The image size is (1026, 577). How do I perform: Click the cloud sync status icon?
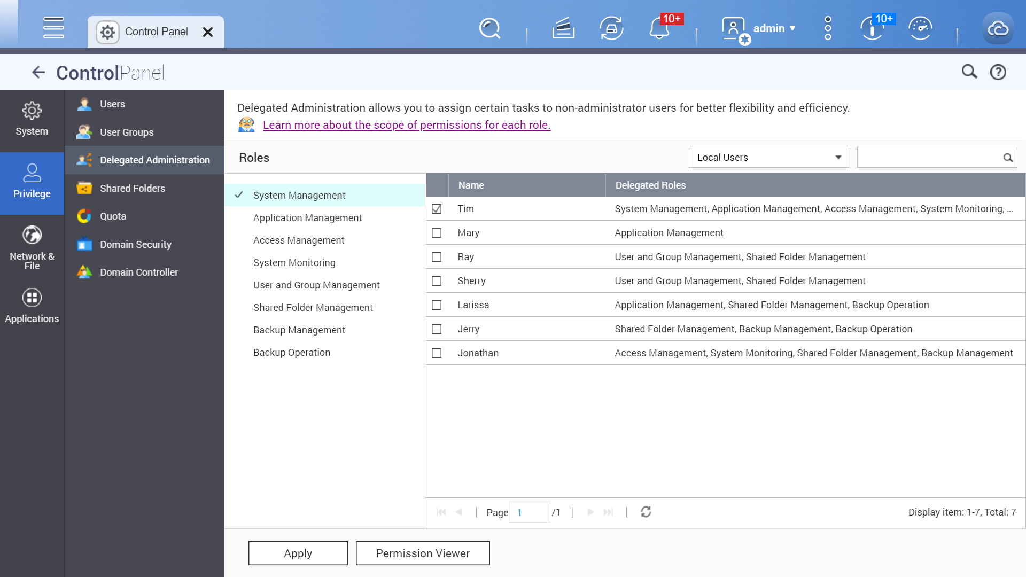pos(999,28)
